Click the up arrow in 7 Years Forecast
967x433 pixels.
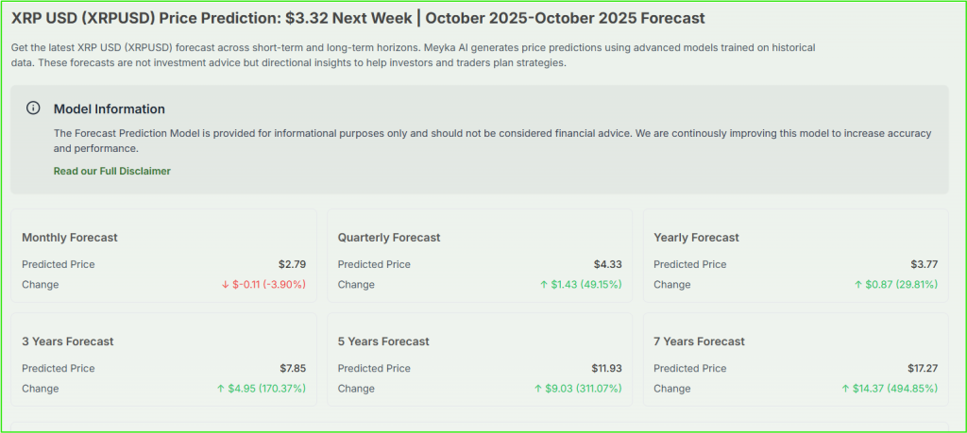846,388
